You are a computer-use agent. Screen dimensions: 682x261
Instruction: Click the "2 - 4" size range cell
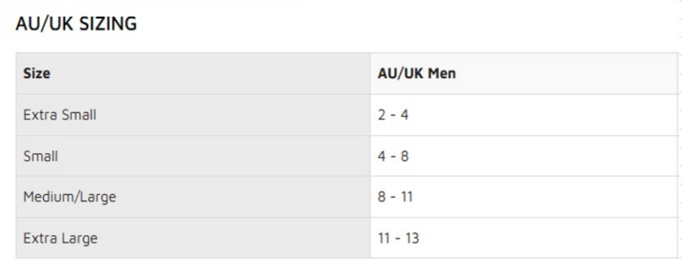(393, 115)
